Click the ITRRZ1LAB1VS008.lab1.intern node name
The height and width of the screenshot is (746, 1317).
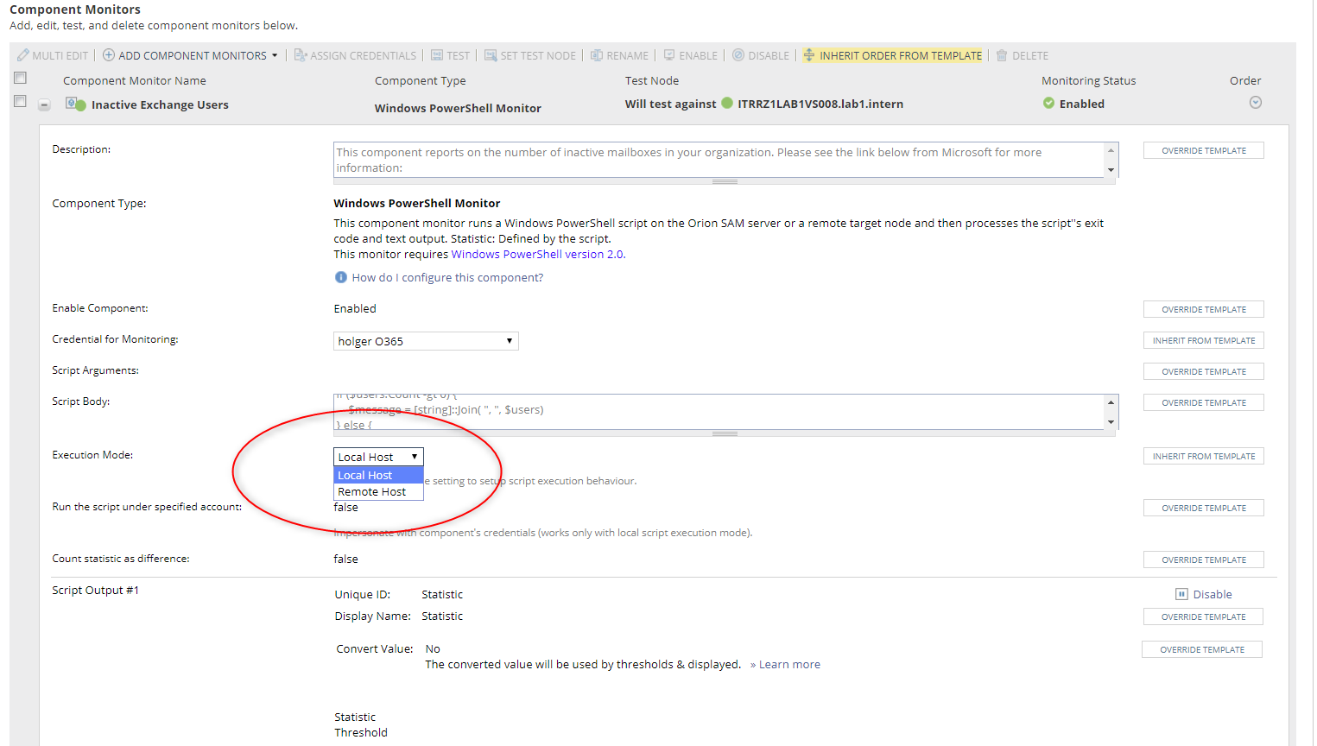click(x=820, y=104)
